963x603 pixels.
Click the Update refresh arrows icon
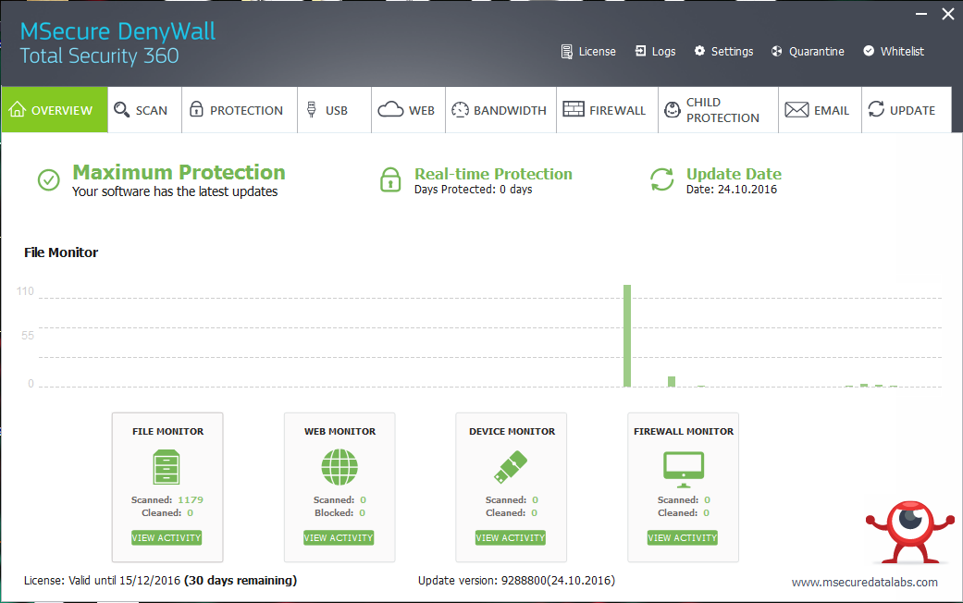[876, 109]
